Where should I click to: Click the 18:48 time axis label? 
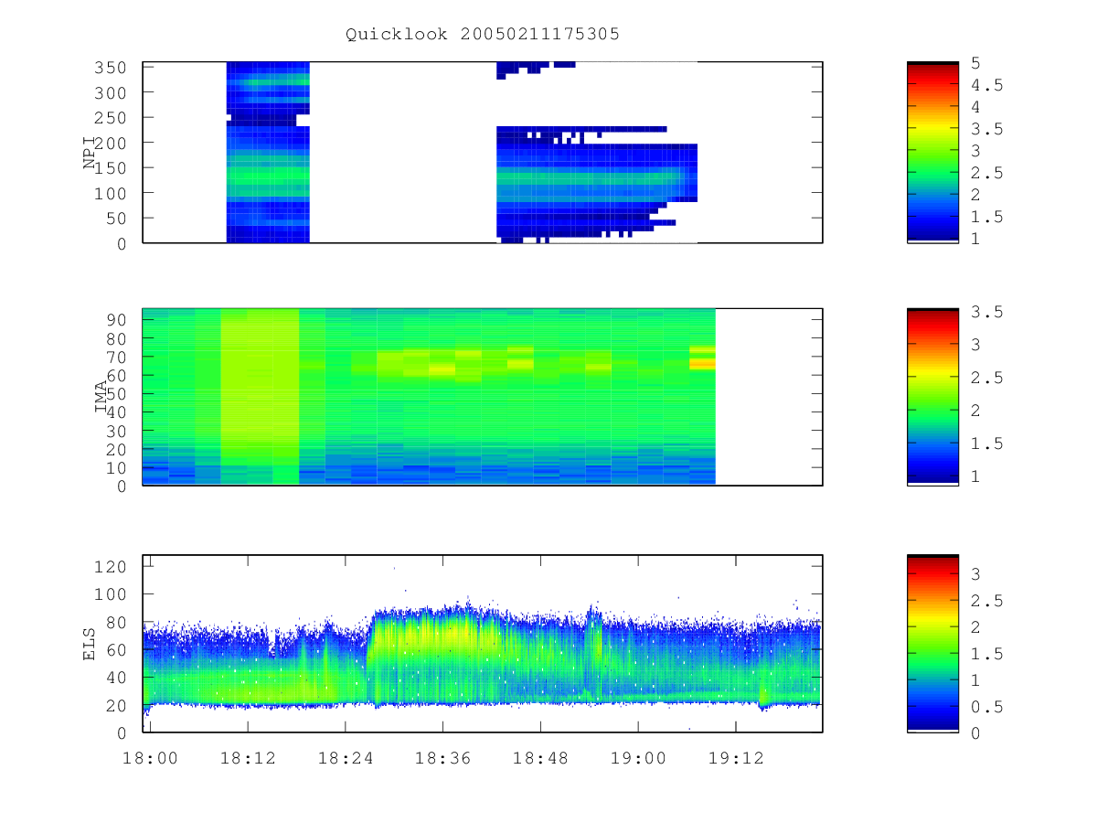pos(540,756)
